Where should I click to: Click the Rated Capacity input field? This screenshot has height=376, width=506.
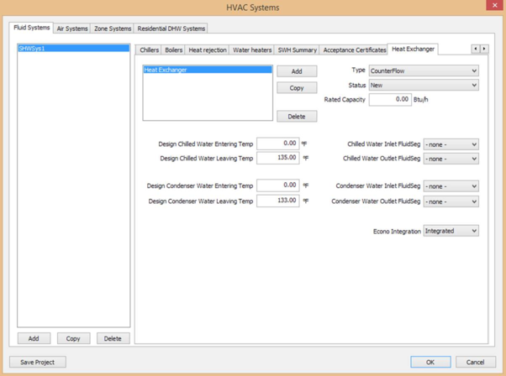pos(390,100)
